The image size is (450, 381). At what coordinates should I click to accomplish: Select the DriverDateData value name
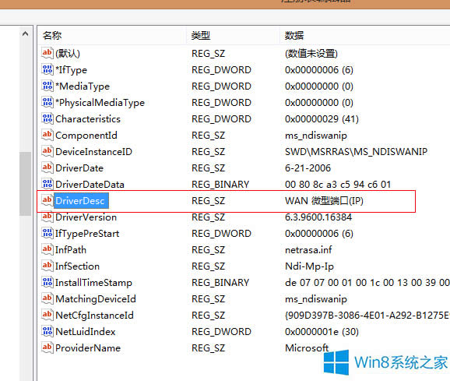[90, 185]
